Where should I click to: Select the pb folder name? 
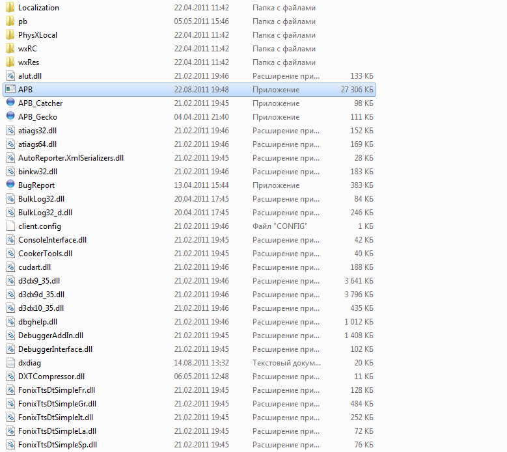point(23,21)
